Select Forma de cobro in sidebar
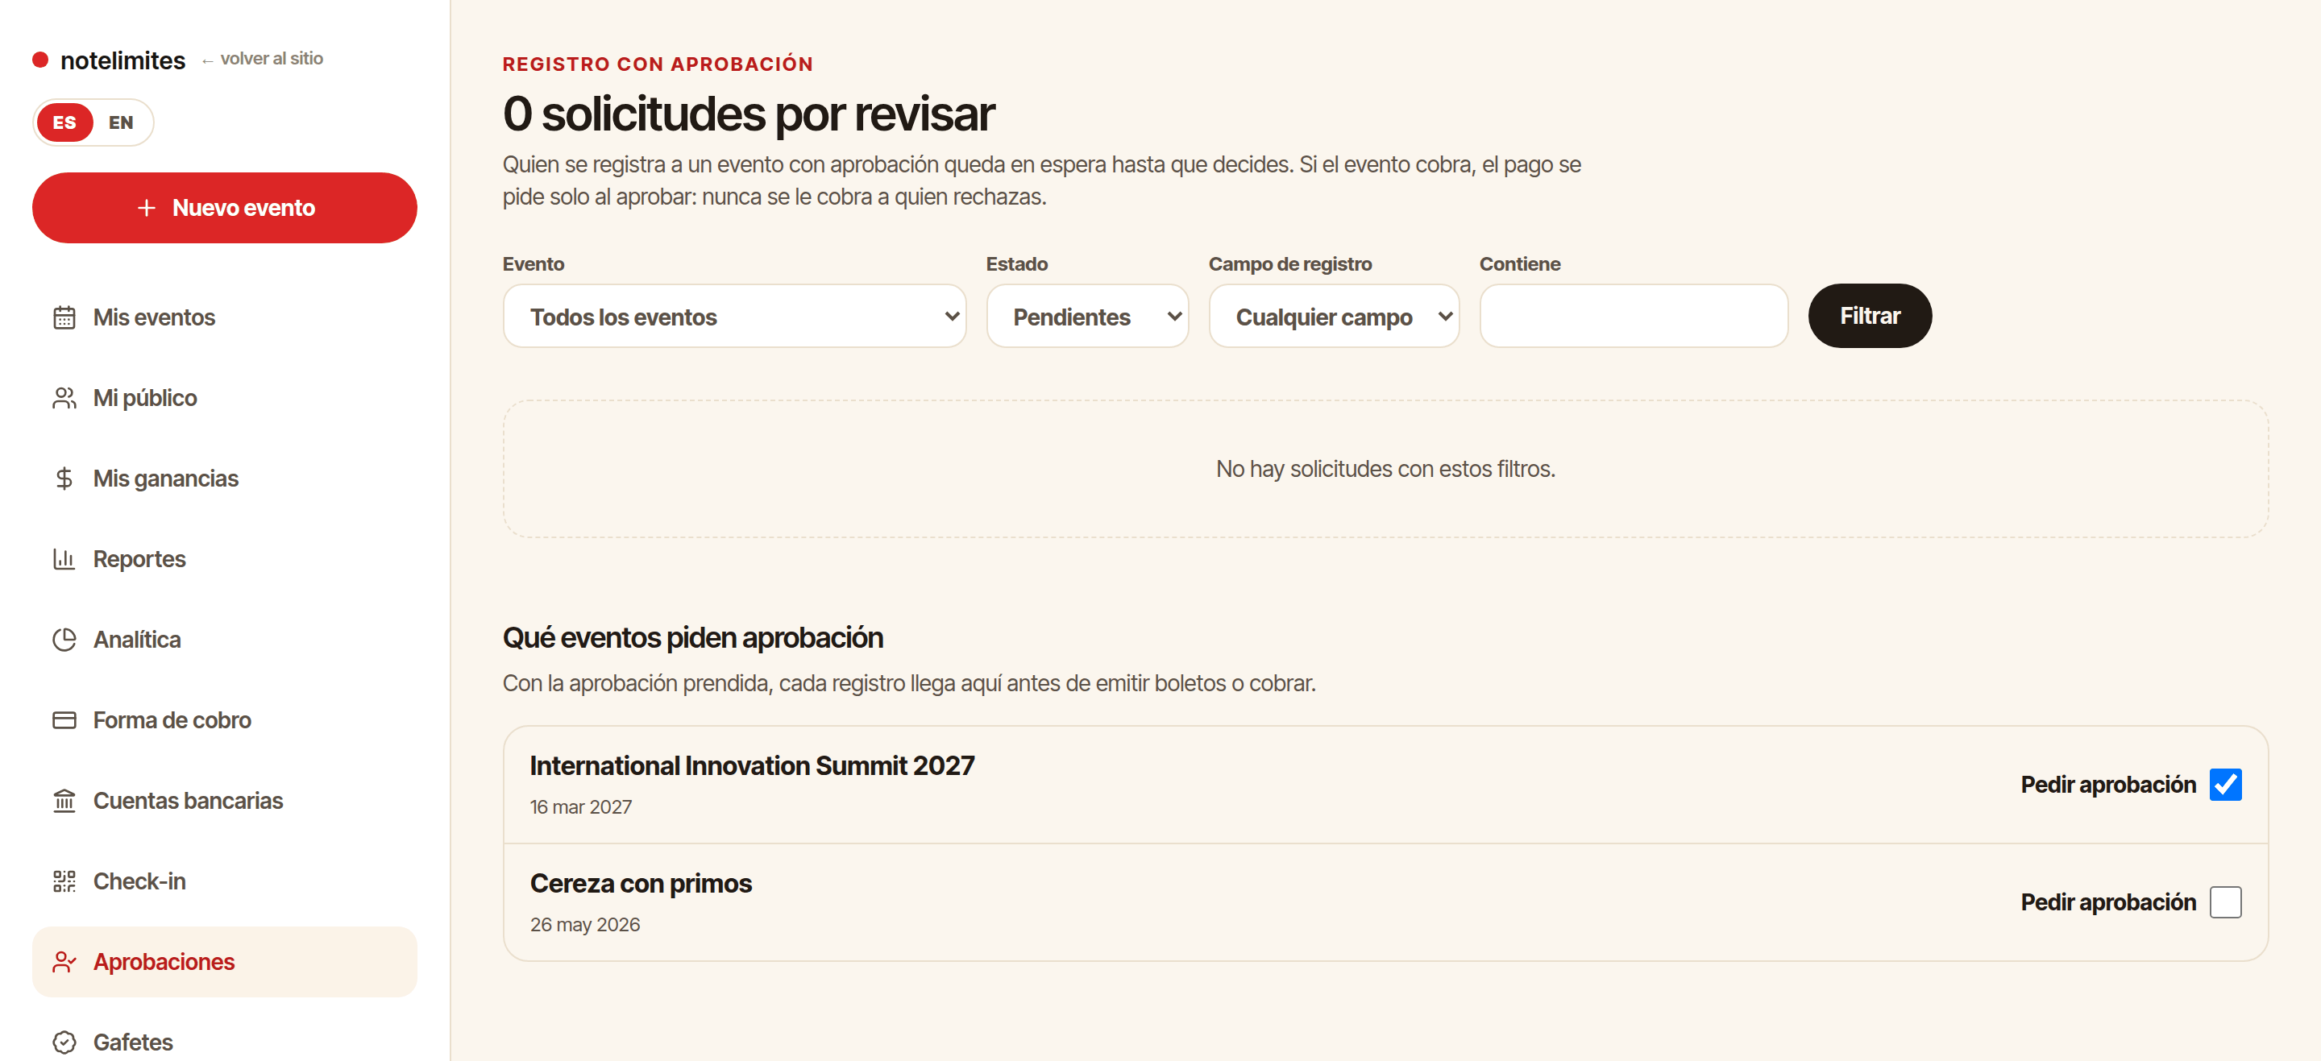2321x1061 pixels. pos(224,720)
